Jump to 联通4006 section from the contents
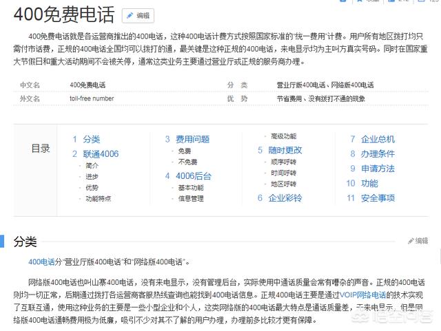This screenshot has height=331, width=441. pyautogui.click(x=101, y=154)
